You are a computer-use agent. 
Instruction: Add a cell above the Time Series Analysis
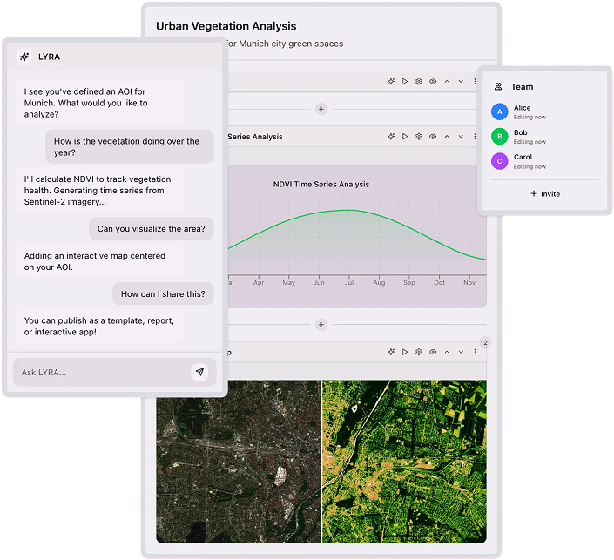pos(320,109)
